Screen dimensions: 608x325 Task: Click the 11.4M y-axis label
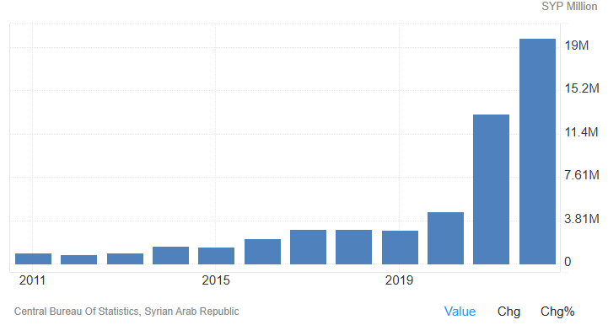point(582,132)
